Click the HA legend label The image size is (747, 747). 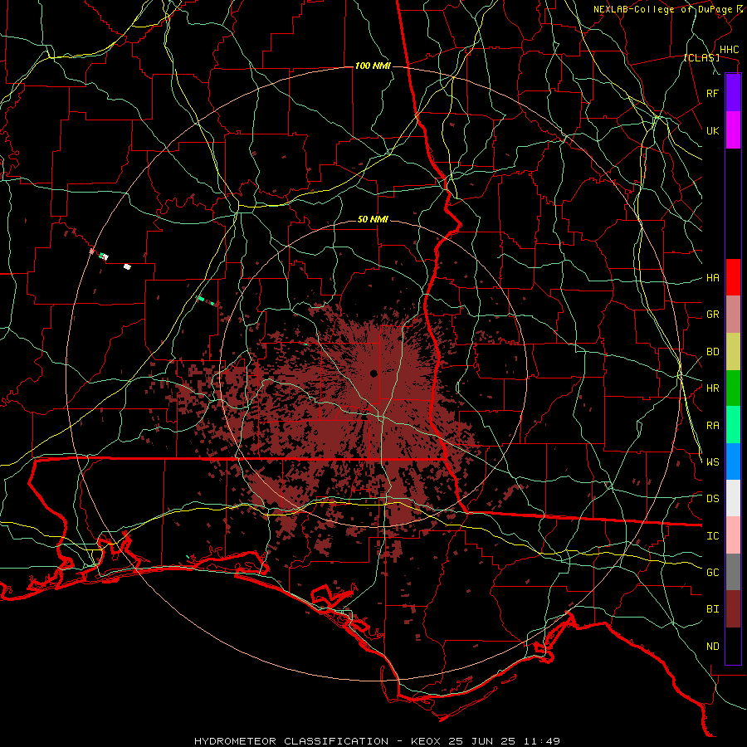[713, 278]
